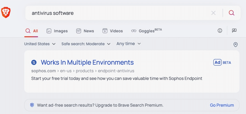246x114 pixels.
Task: Click the Brave lion logo
Action: point(6,12)
